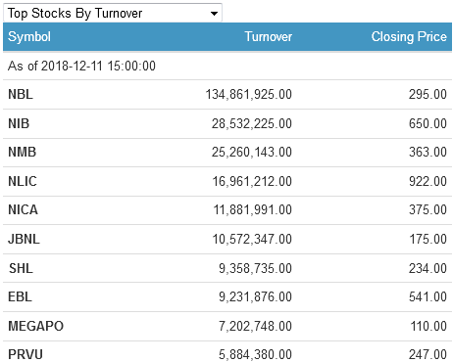453x362 pixels.
Task: Click the SHL stock symbol
Action: click(21, 268)
